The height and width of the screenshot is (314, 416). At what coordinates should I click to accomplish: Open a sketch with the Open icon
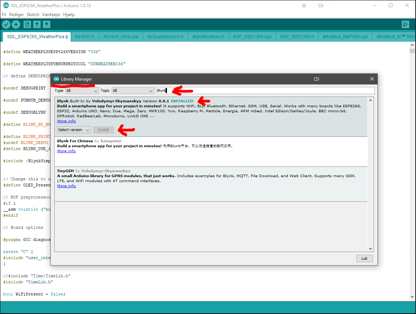37,25
